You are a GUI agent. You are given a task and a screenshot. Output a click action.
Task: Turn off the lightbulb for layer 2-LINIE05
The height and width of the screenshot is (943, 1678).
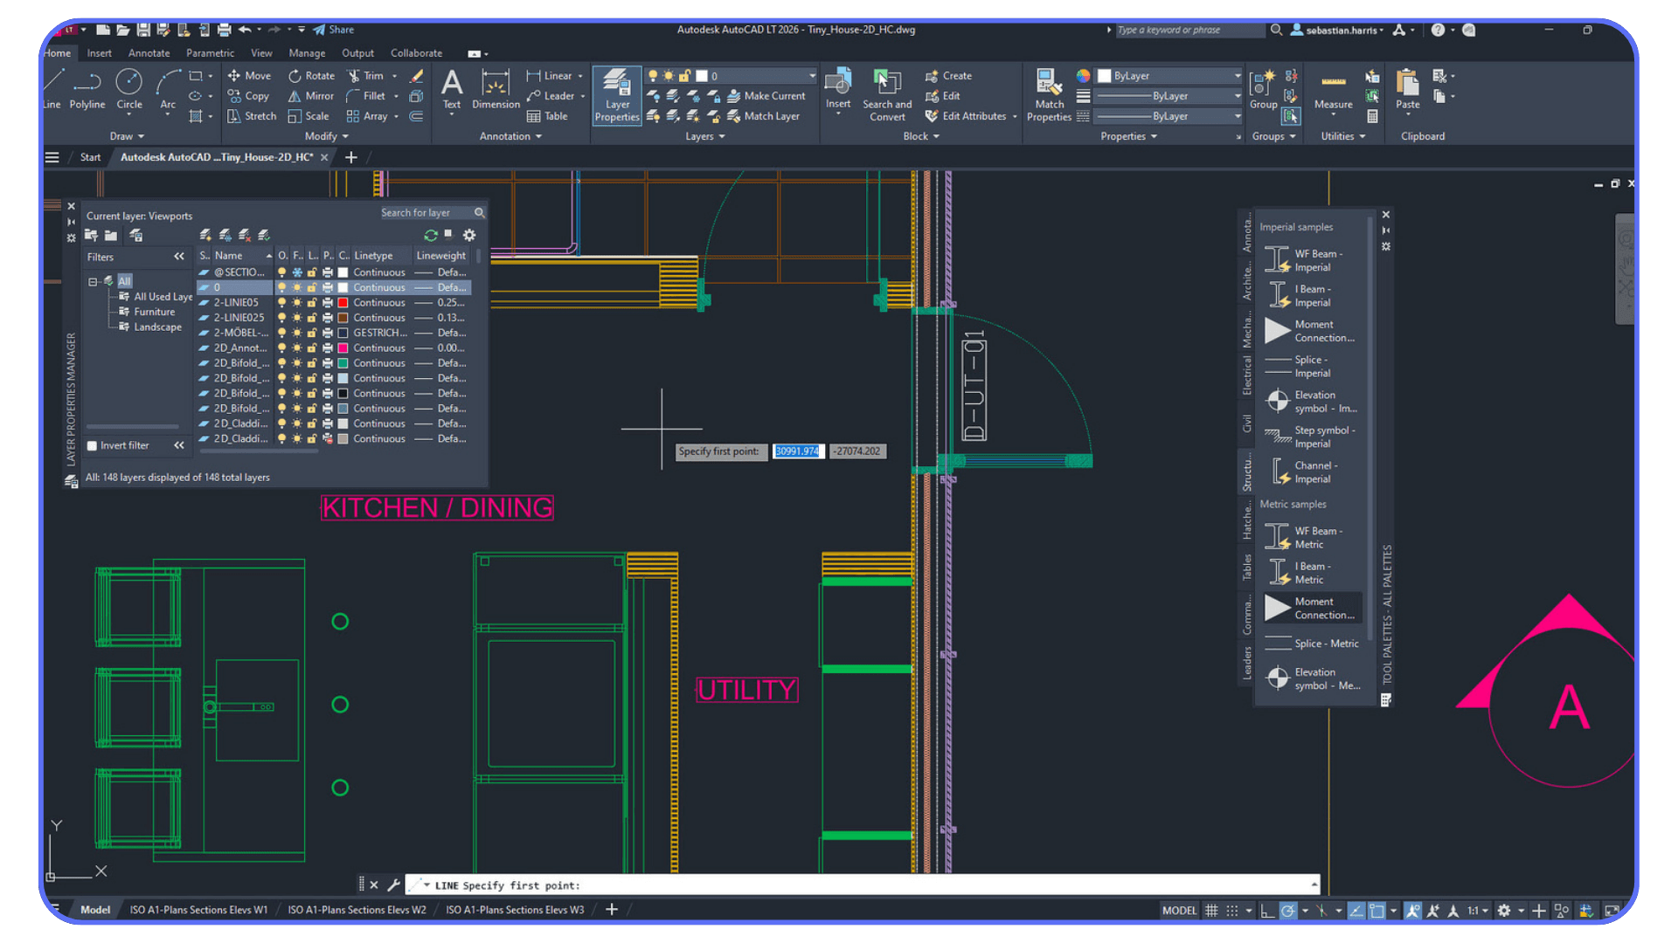click(x=281, y=302)
